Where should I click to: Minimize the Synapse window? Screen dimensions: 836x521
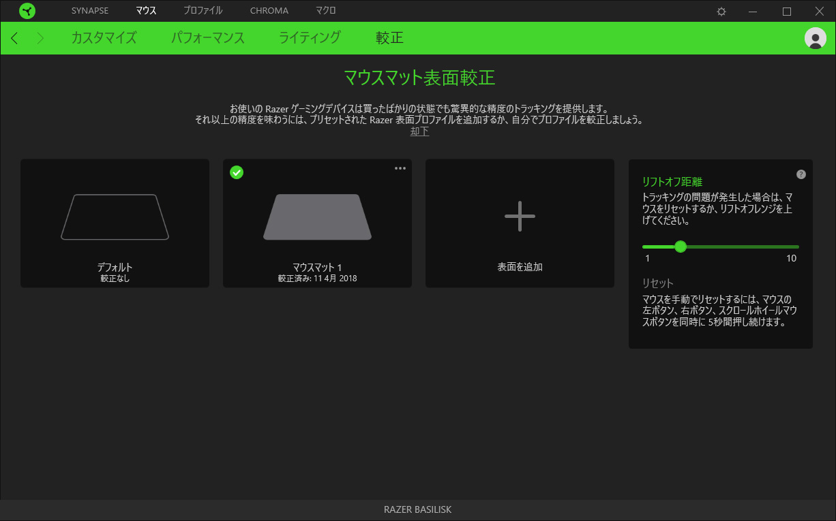[753, 12]
